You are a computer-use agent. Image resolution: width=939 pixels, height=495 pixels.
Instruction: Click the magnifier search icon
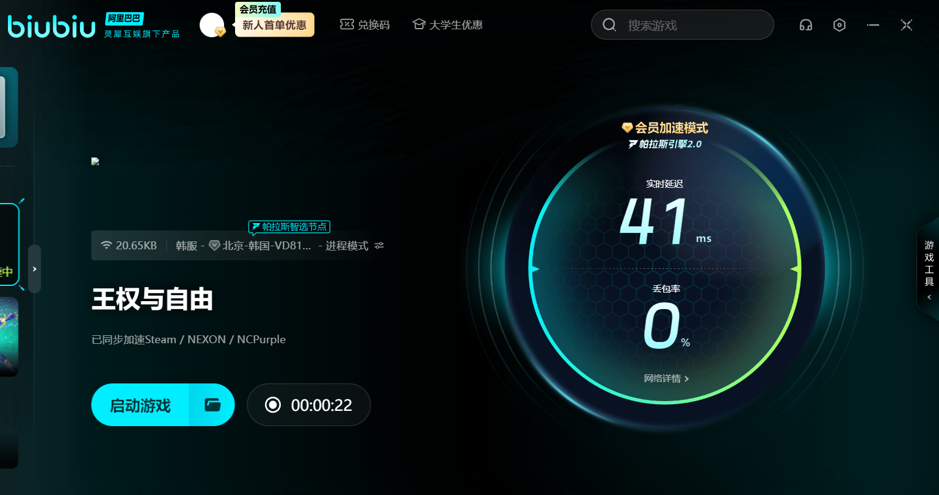tap(609, 25)
